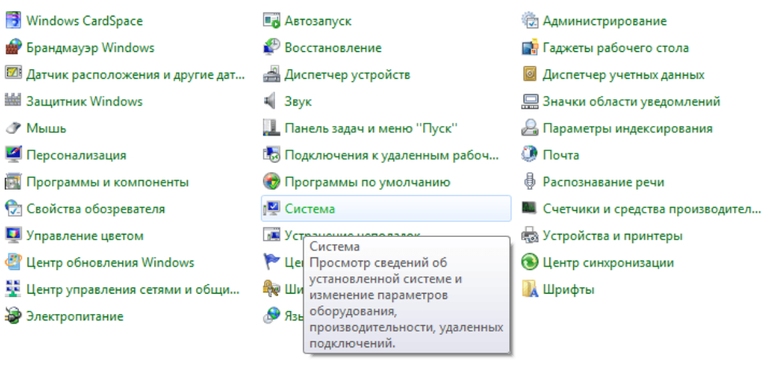767x370 pixels.
Task: Open Диспетчер устройств link
Action: click(348, 75)
